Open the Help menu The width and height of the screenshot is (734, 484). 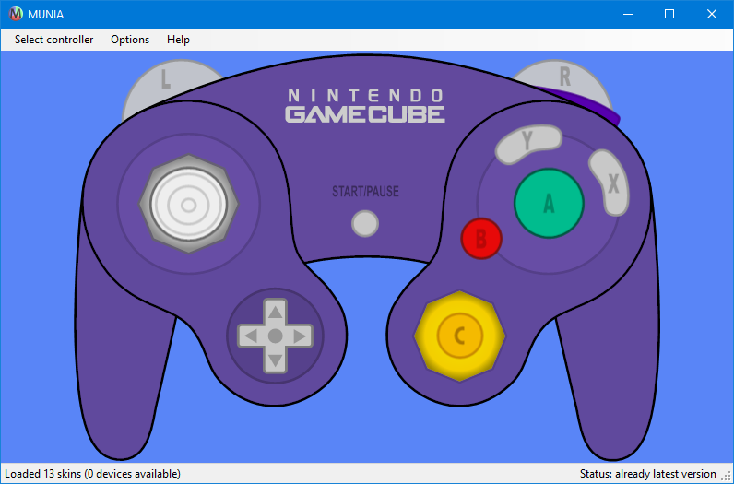click(x=178, y=40)
